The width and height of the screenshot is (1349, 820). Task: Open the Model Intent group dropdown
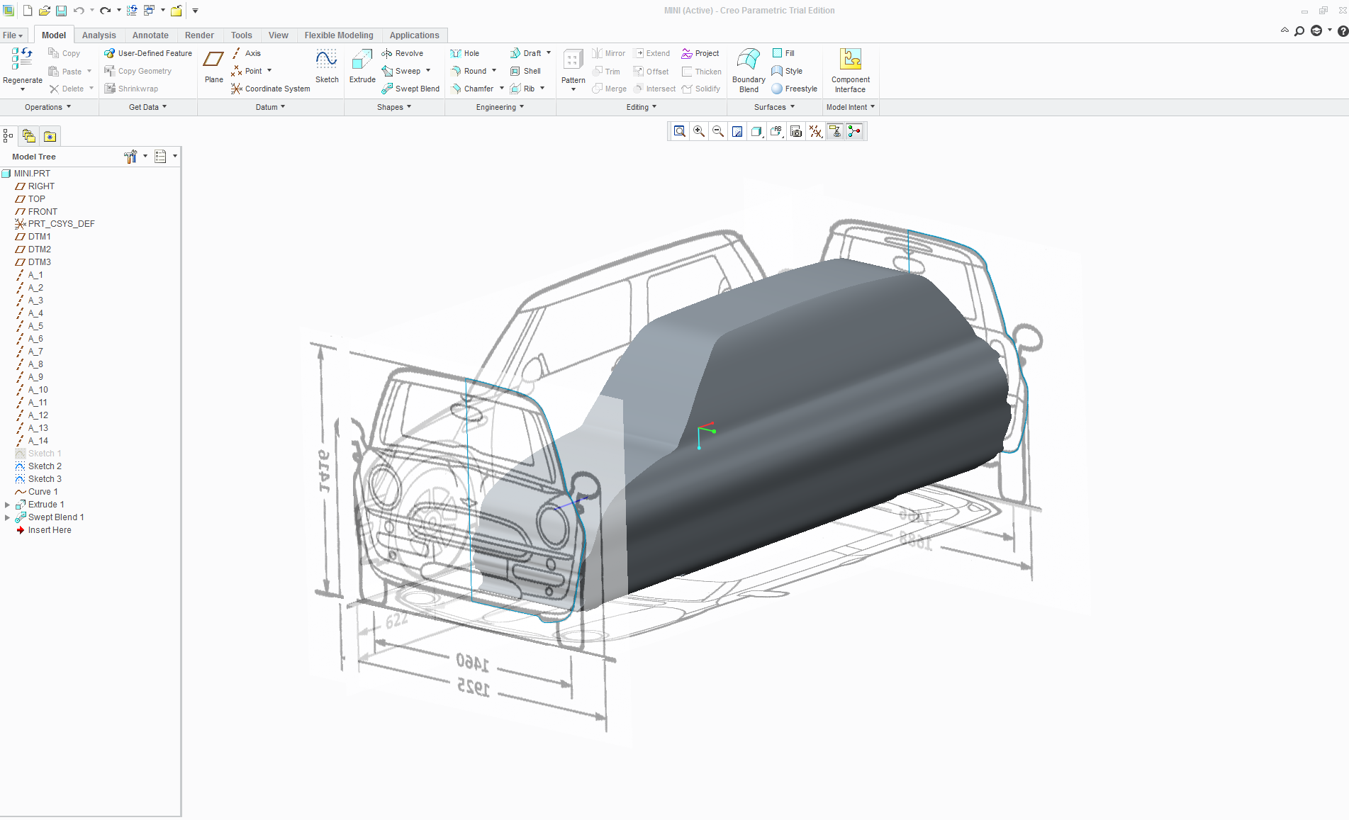coord(851,107)
